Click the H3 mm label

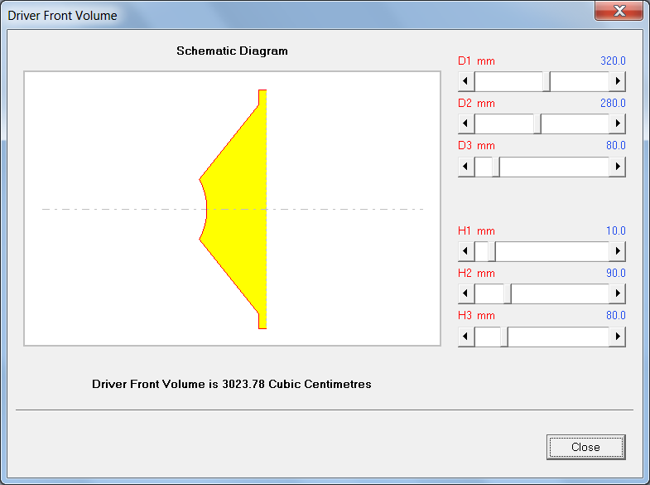coord(476,315)
